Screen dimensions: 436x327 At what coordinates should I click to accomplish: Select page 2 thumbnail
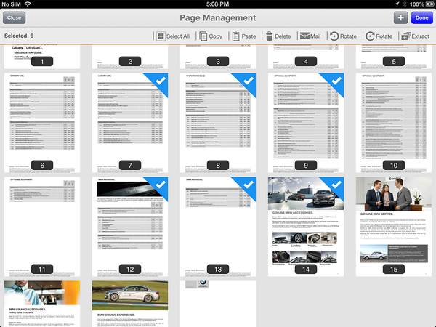[130, 57]
